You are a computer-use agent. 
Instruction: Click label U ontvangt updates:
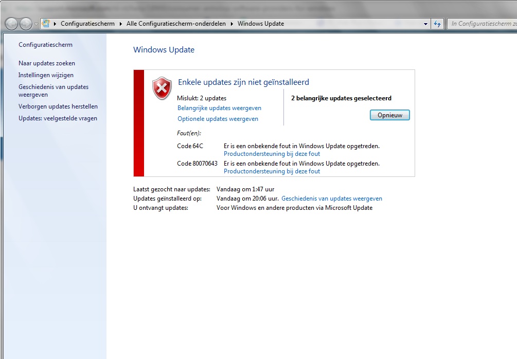click(x=161, y=208)
